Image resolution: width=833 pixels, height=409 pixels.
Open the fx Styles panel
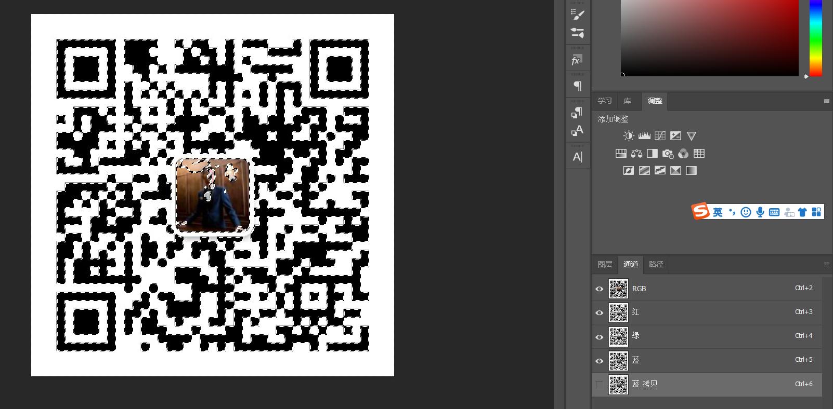click(577, 60)
